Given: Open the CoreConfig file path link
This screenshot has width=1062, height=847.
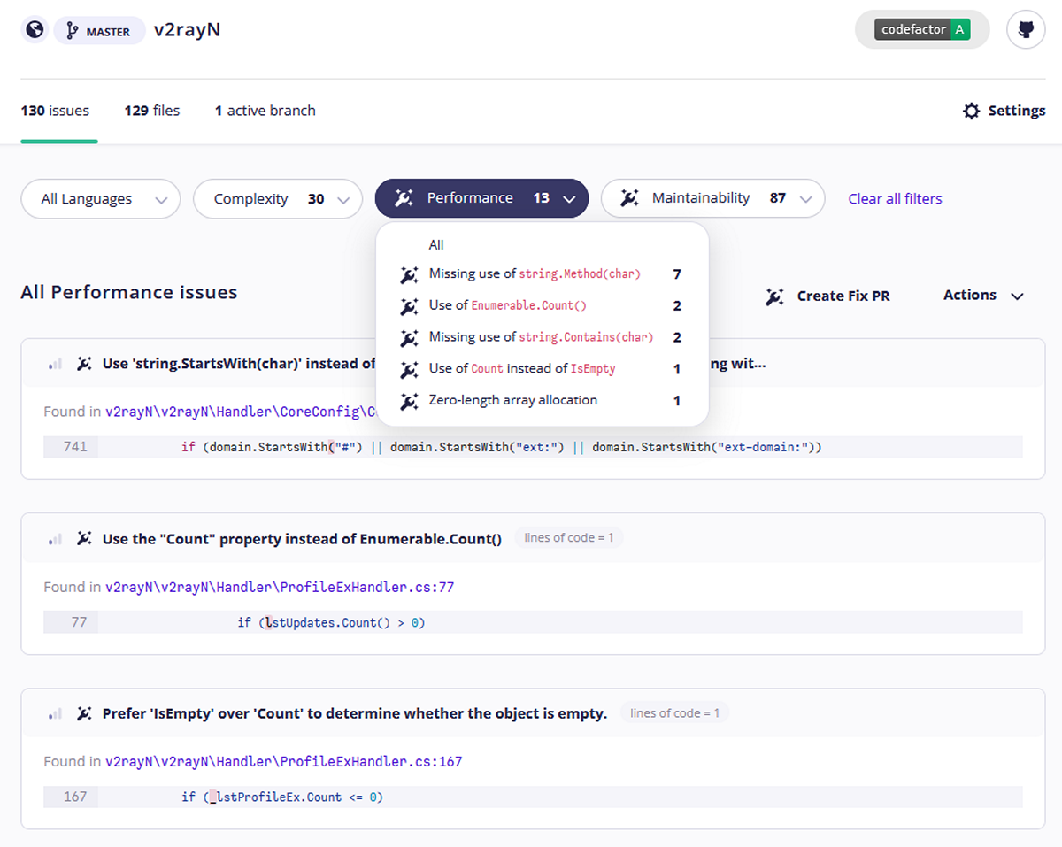Looking at the screenshot, I should [x=240, y=412].
